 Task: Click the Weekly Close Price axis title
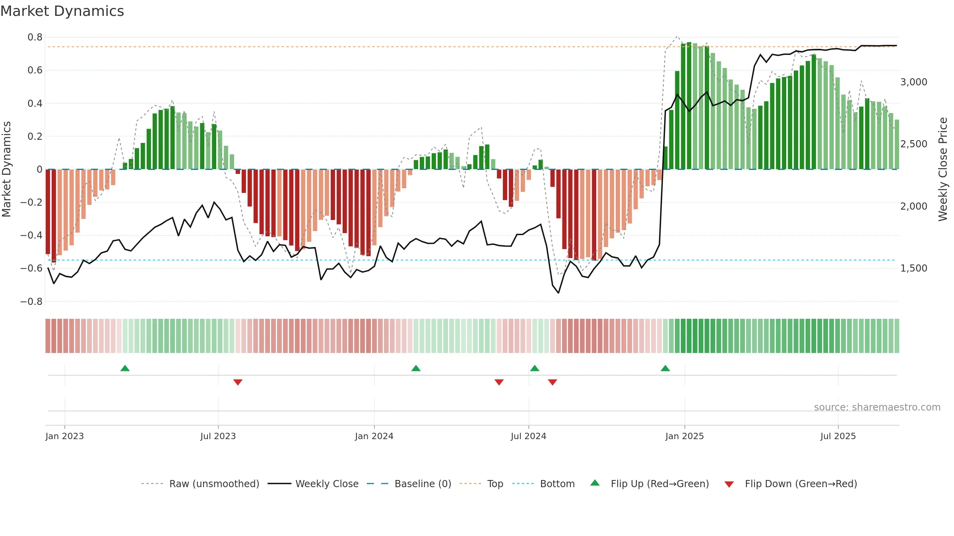click(x=943, y=169)
